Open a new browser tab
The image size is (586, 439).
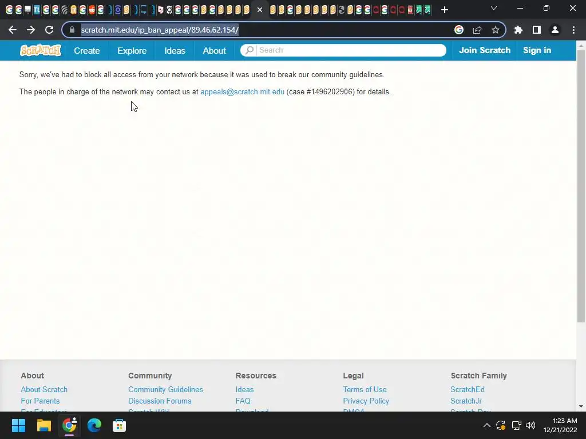click(x=444, y=10)
